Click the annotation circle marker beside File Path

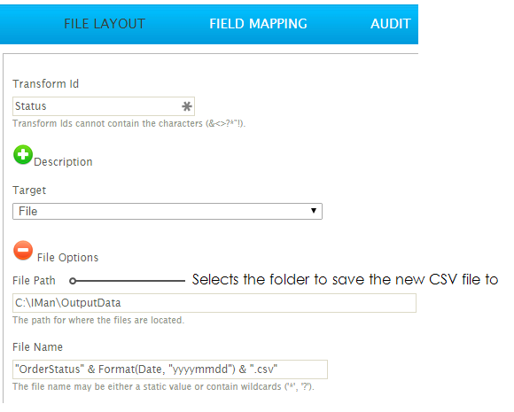click(73, 281)
